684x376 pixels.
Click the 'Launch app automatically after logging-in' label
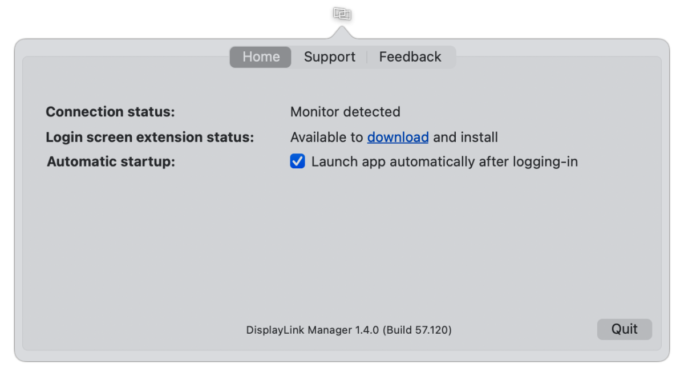click(444, 162)
